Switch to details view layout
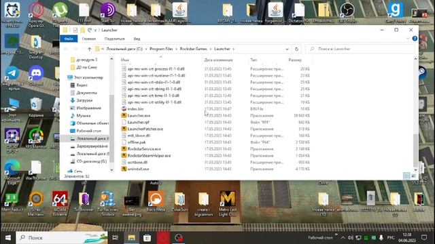The height and width of the screenshot is (244, 435). 406,176
